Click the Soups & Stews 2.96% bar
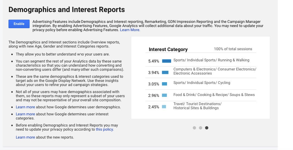Image resolution: width=293 pixels, height=150 pixels. pos(164,95)
